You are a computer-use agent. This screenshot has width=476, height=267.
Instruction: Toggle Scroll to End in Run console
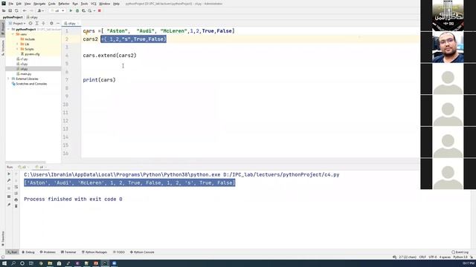click(16, 194)
